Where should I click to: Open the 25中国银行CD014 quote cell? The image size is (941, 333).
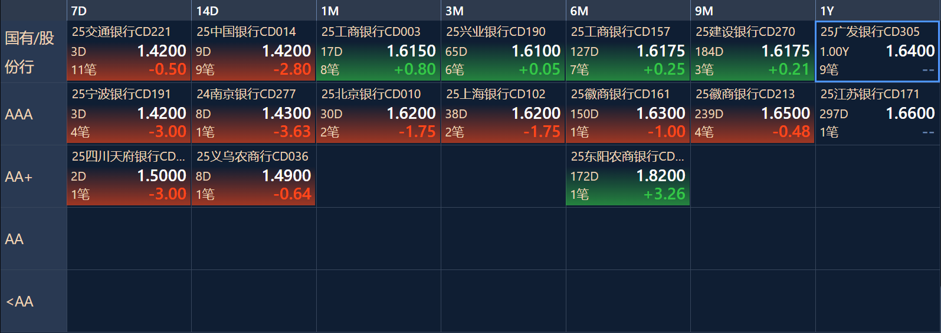click(254, 51)
